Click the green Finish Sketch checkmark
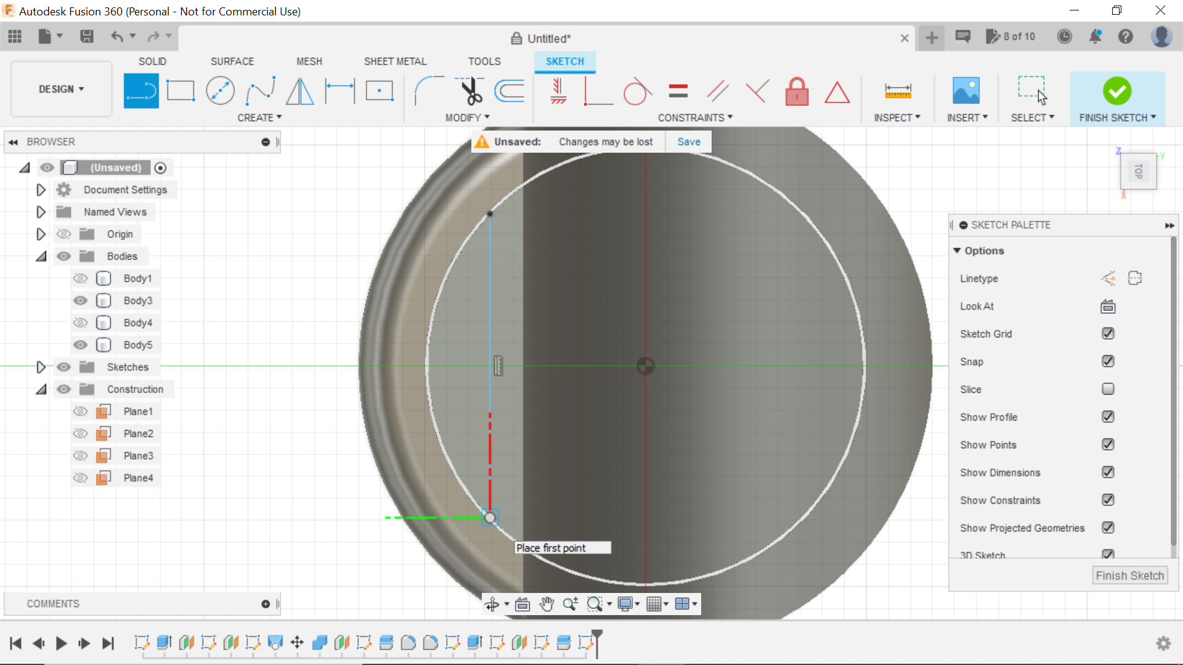This screenshot has width=1183, height=665. click(1117, 91)
